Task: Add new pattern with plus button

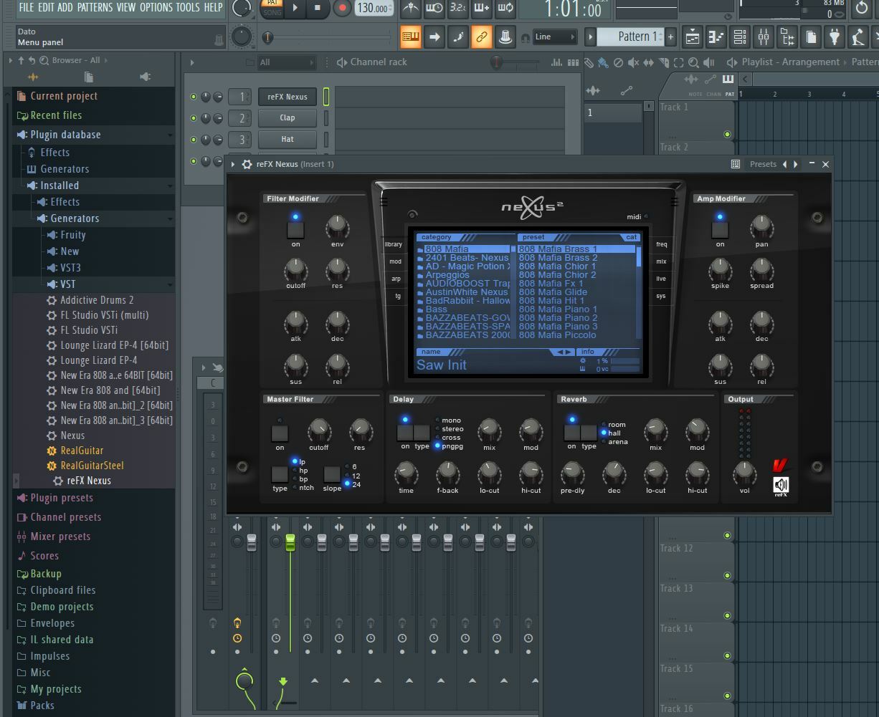Action: [670, 37]
